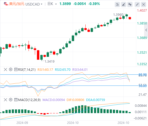This screenshot has height=126, width=148.
Task: Click the 1.3419 low price marker
Action: (x=50, y=62)
